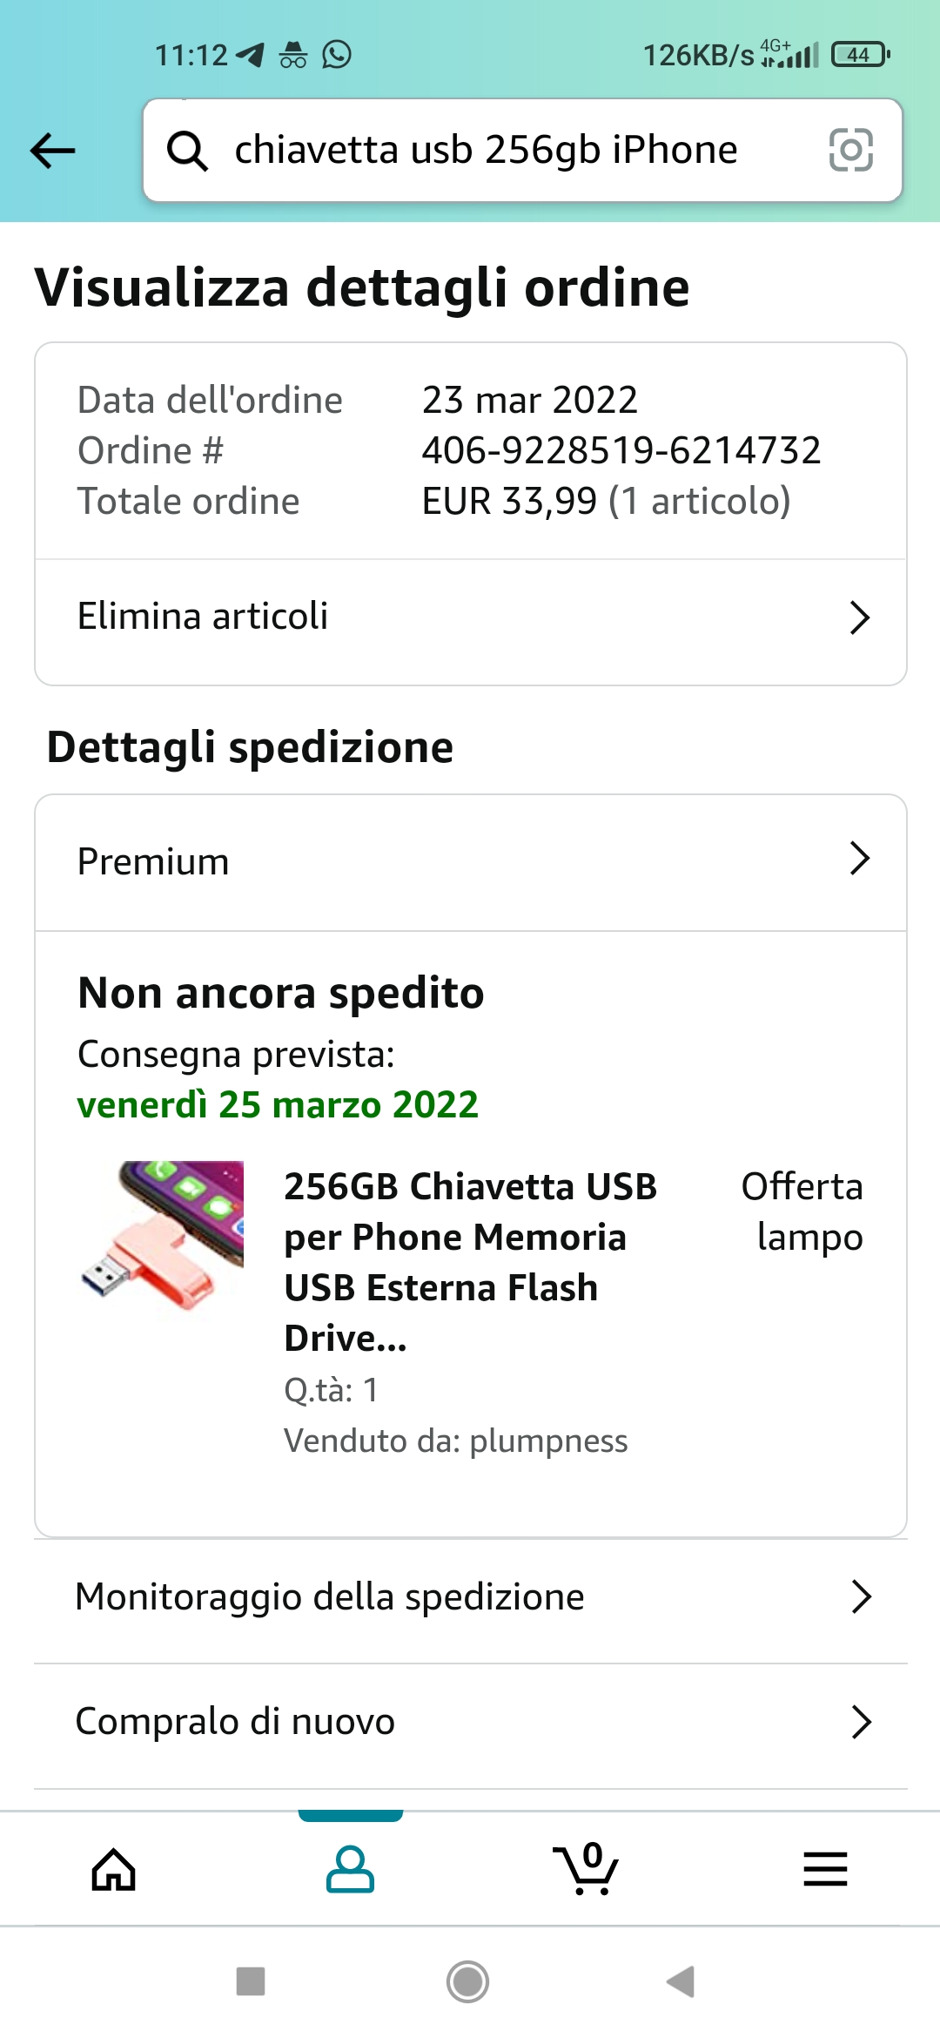Expand Compralo di nuovo chevron
The width and height of the screenshot is (940, 2038).
(861, 1722)
